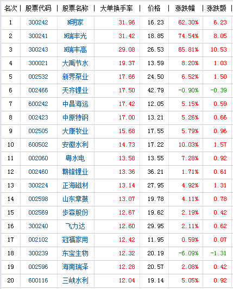
Task: Open the 步森股份 stock name link
Action: 75,212
